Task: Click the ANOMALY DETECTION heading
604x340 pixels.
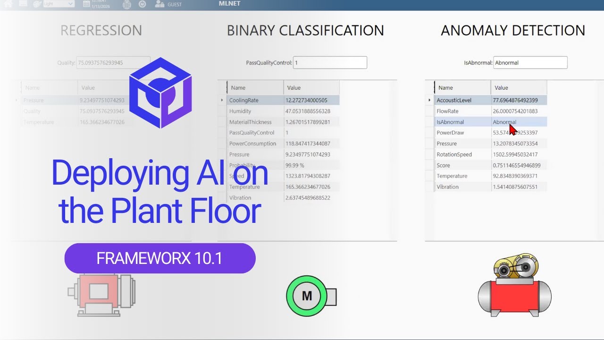Action: (513, 31)
